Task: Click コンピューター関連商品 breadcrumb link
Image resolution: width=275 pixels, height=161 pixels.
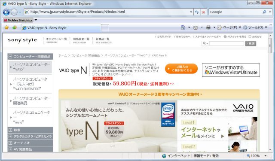Action: point(85,55)
